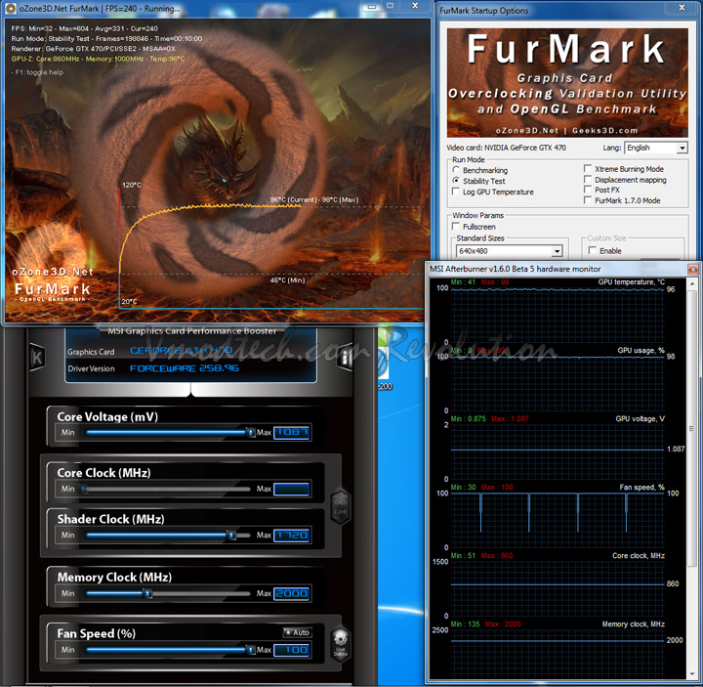Click the Fan speed graph area

pyautogui.click(x=558, y=520)
